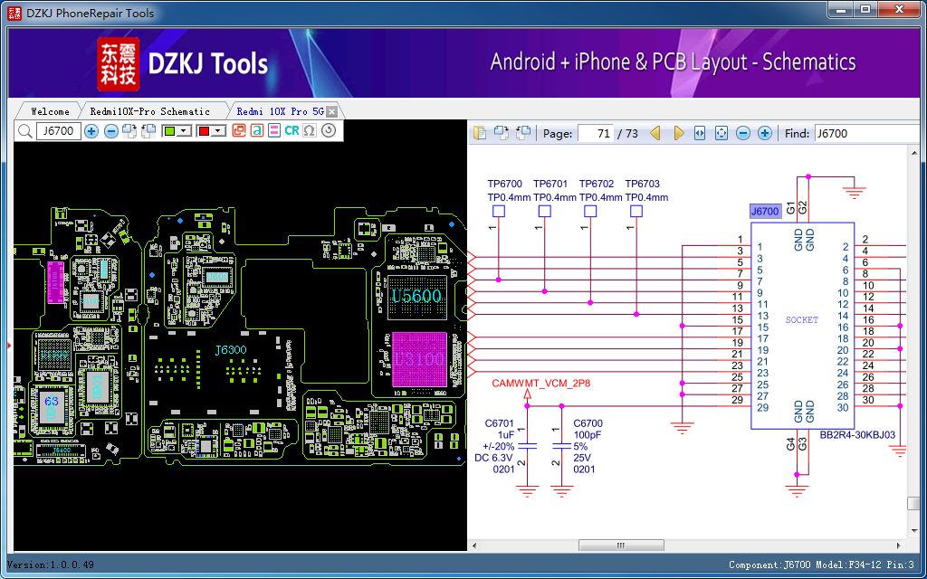Go to the previous schematic page
The image size is (927, 579).
click(x=655, y=133)
